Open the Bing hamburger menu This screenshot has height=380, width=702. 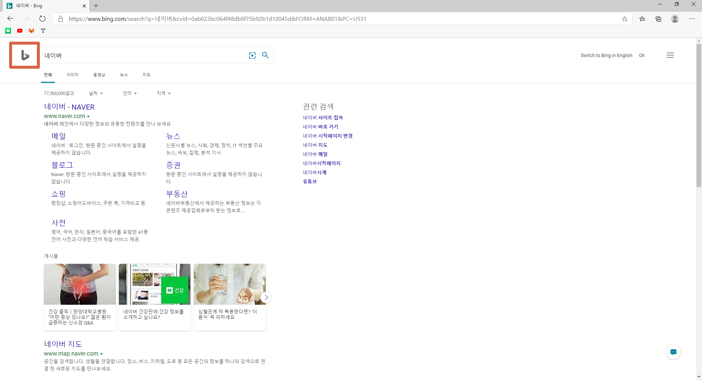point(670,55)
